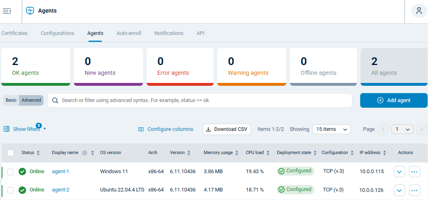
Task: Click the Ubuntu 22.04.4 LTS cell
Action: [122, 190]
